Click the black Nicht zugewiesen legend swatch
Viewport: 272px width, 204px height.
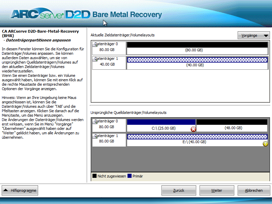tap(95, 176)
